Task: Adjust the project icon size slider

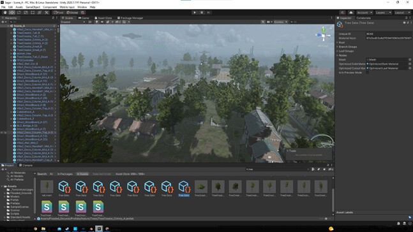Action: [x=326, y=219]
